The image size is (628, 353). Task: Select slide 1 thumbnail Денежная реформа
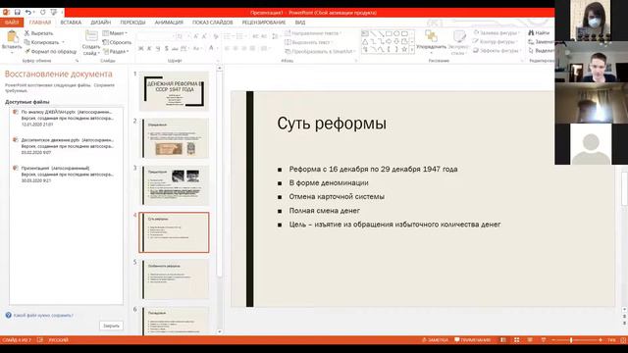pos(174,91)
